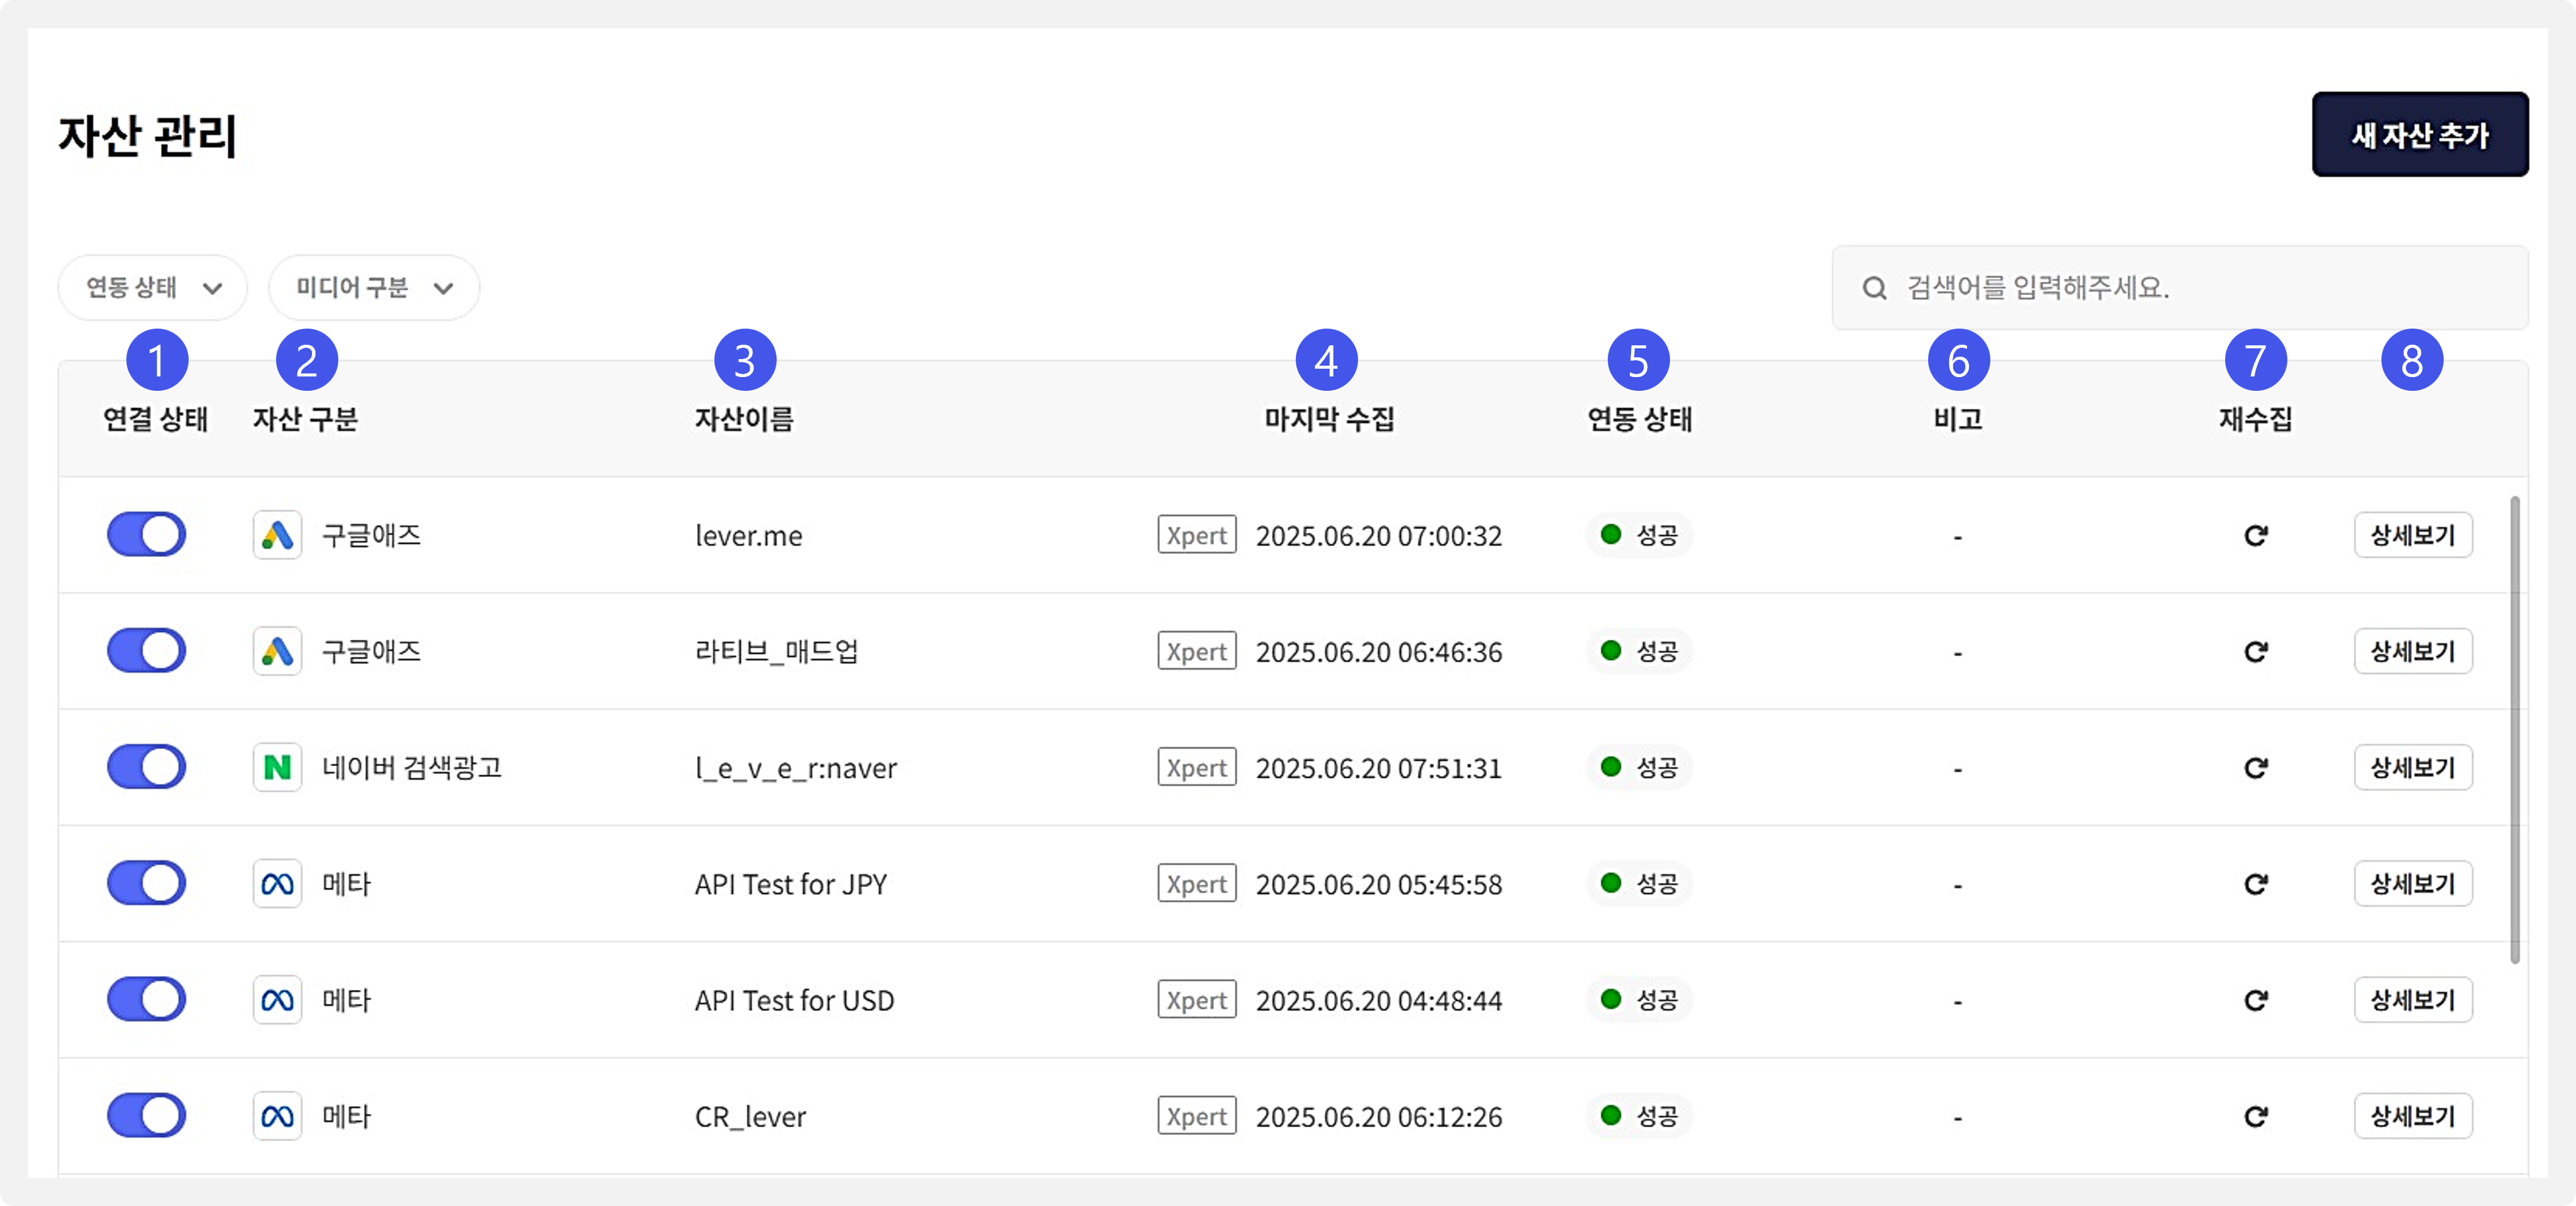
Task: Click the 자산이름 column header
Action: tap(744, 418)
